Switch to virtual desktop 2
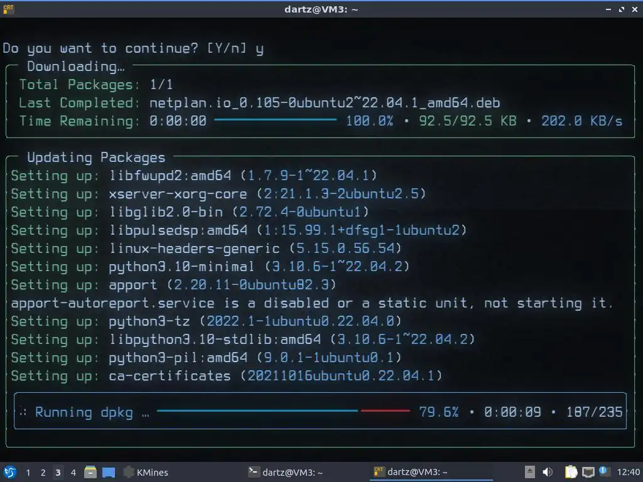The height and width of the screenshot is (482, 643). [x=43, y=473]
